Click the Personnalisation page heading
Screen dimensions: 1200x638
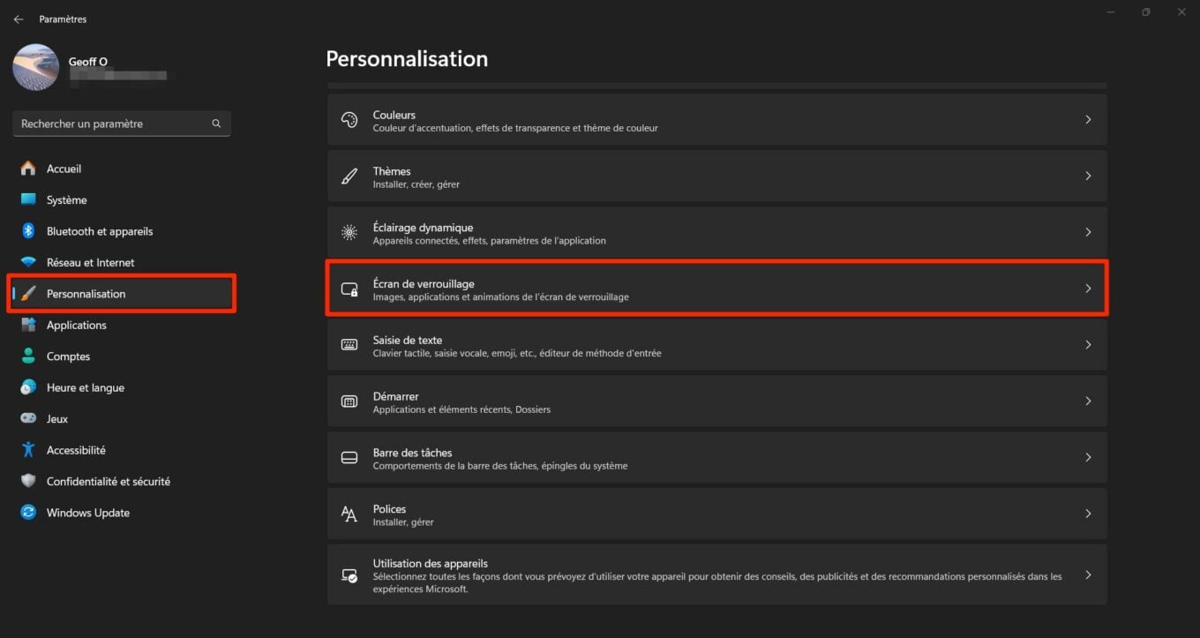pyautogui.click(x=407, y=59)
